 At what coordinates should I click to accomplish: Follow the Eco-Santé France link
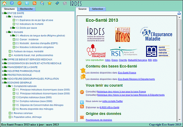click(127, 73)
